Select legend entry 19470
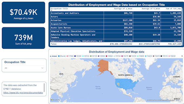Viewport: 184px width, 104px height. [156, 56]
